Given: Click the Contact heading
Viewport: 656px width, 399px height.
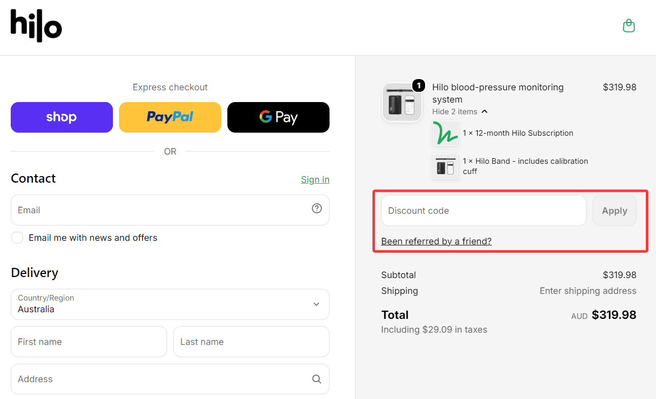Looking at the screenshot, I should coord(33,179).
